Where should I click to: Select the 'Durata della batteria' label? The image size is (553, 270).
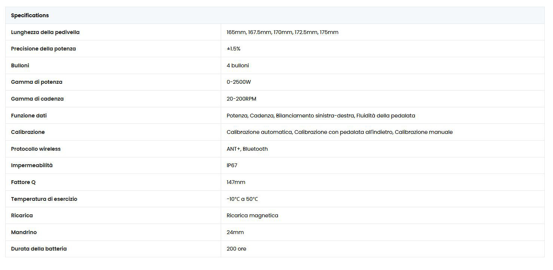click(39, 249)
